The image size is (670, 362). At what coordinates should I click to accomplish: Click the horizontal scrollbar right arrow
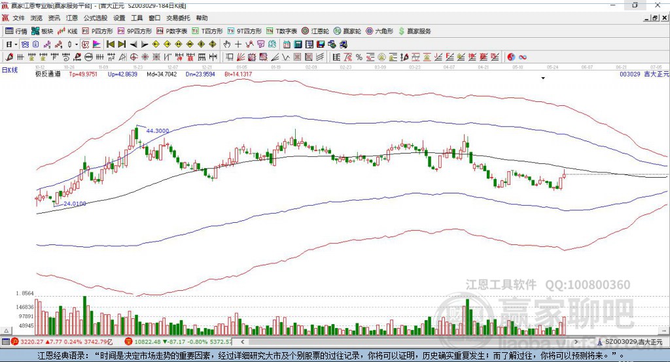pyautogui.click(x=576, y=342)
